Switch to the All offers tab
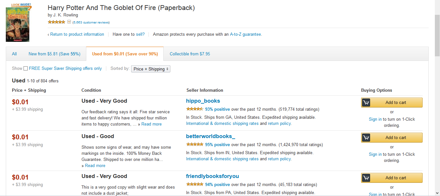The image size is (440, 196). (14, 54)
